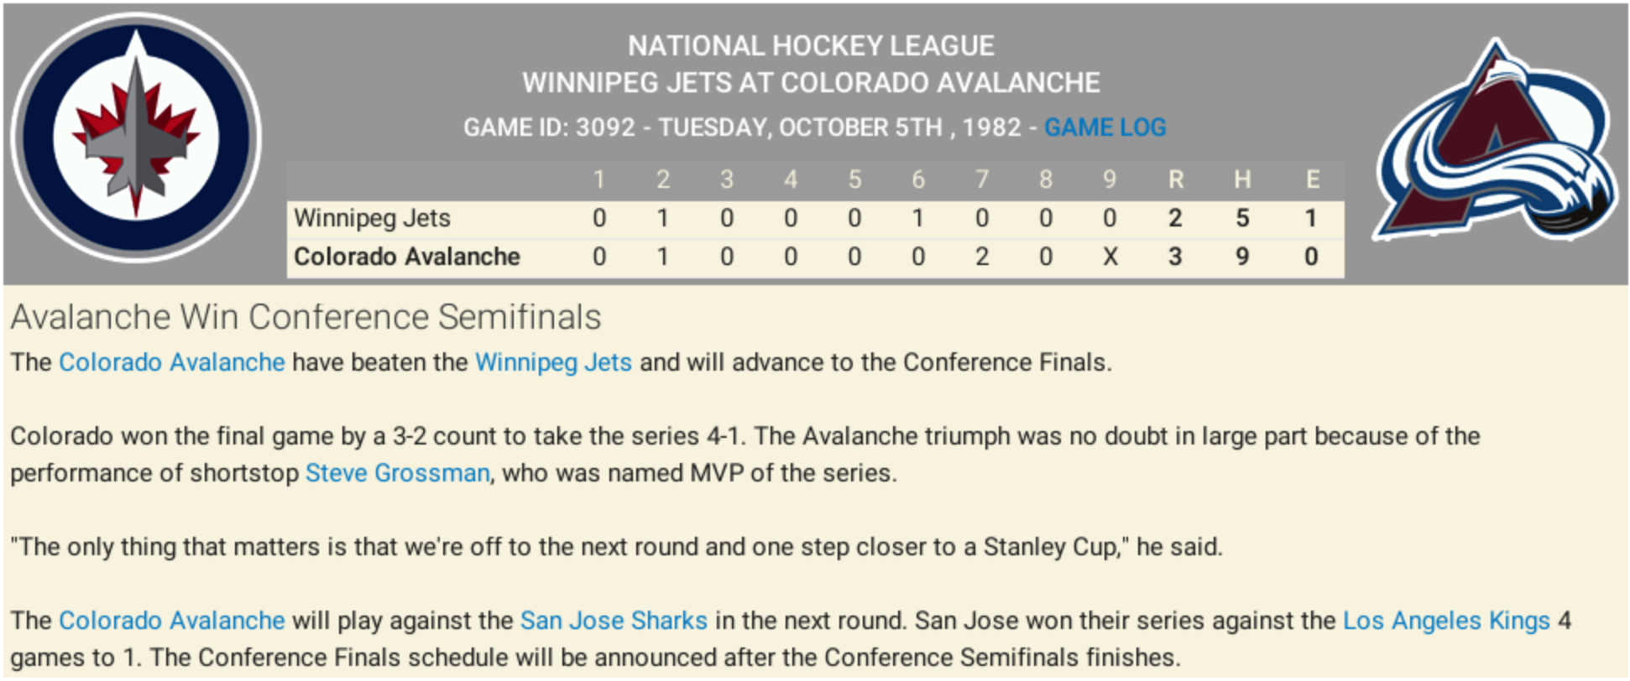Click the R column header in the box score
The width and height of the screenshot is (1630, 681).
(1175, 179)
